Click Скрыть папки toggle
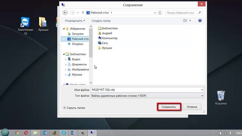The height and width of the screenshot is (136, 242). (74, 108)
